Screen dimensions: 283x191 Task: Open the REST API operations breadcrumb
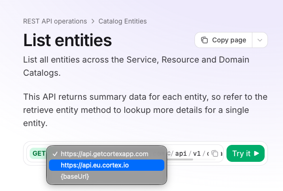(x=55, y=21)
